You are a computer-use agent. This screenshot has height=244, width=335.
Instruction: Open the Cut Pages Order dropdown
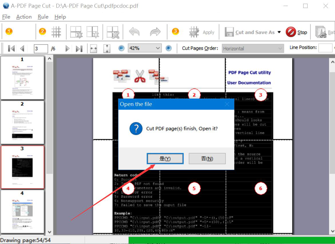pyautogui.click(x=253, y=48)
